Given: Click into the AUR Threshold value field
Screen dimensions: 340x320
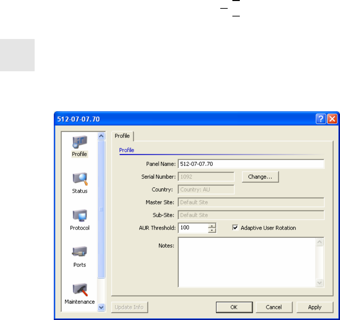Looking at the screenshot, I should point(193,228).
